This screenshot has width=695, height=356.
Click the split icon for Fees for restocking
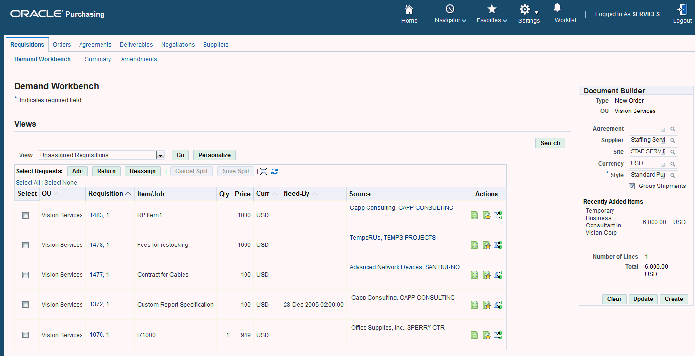498,245
